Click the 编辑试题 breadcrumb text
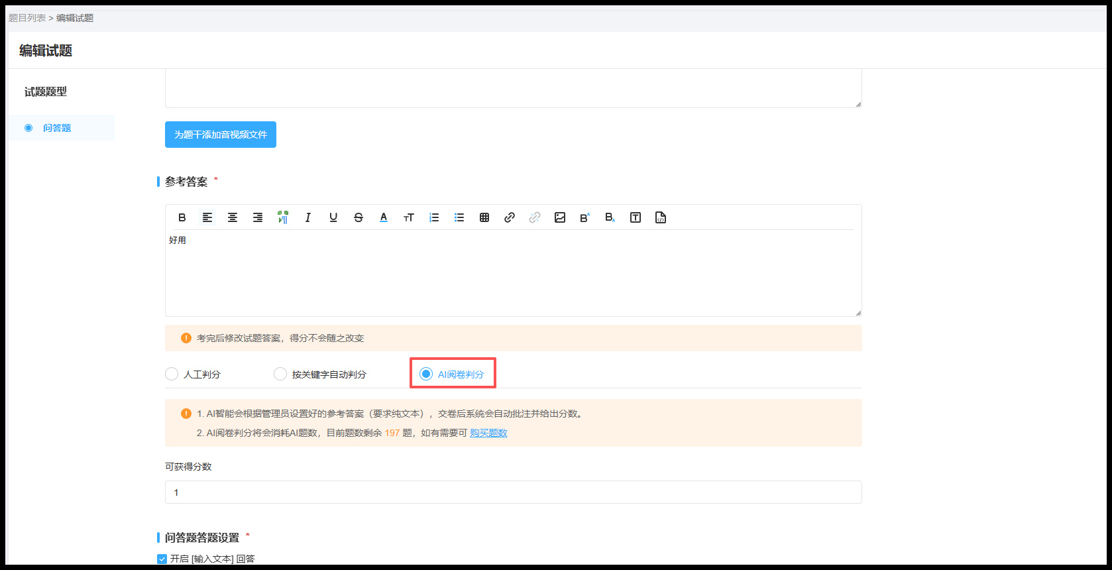The height and width of the screenshot is (570, 1112). pos(75,18)
